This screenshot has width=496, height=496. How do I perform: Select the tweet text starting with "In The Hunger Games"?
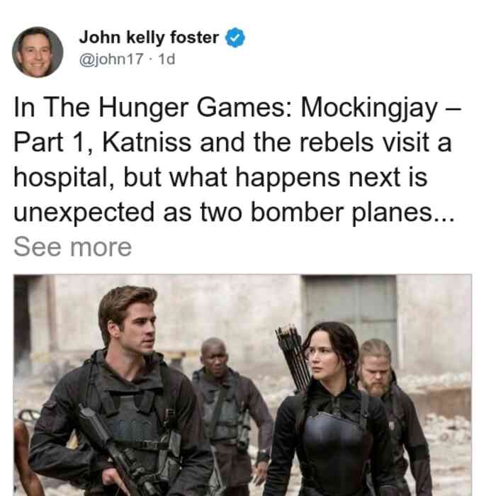click(x=237, y=159)
